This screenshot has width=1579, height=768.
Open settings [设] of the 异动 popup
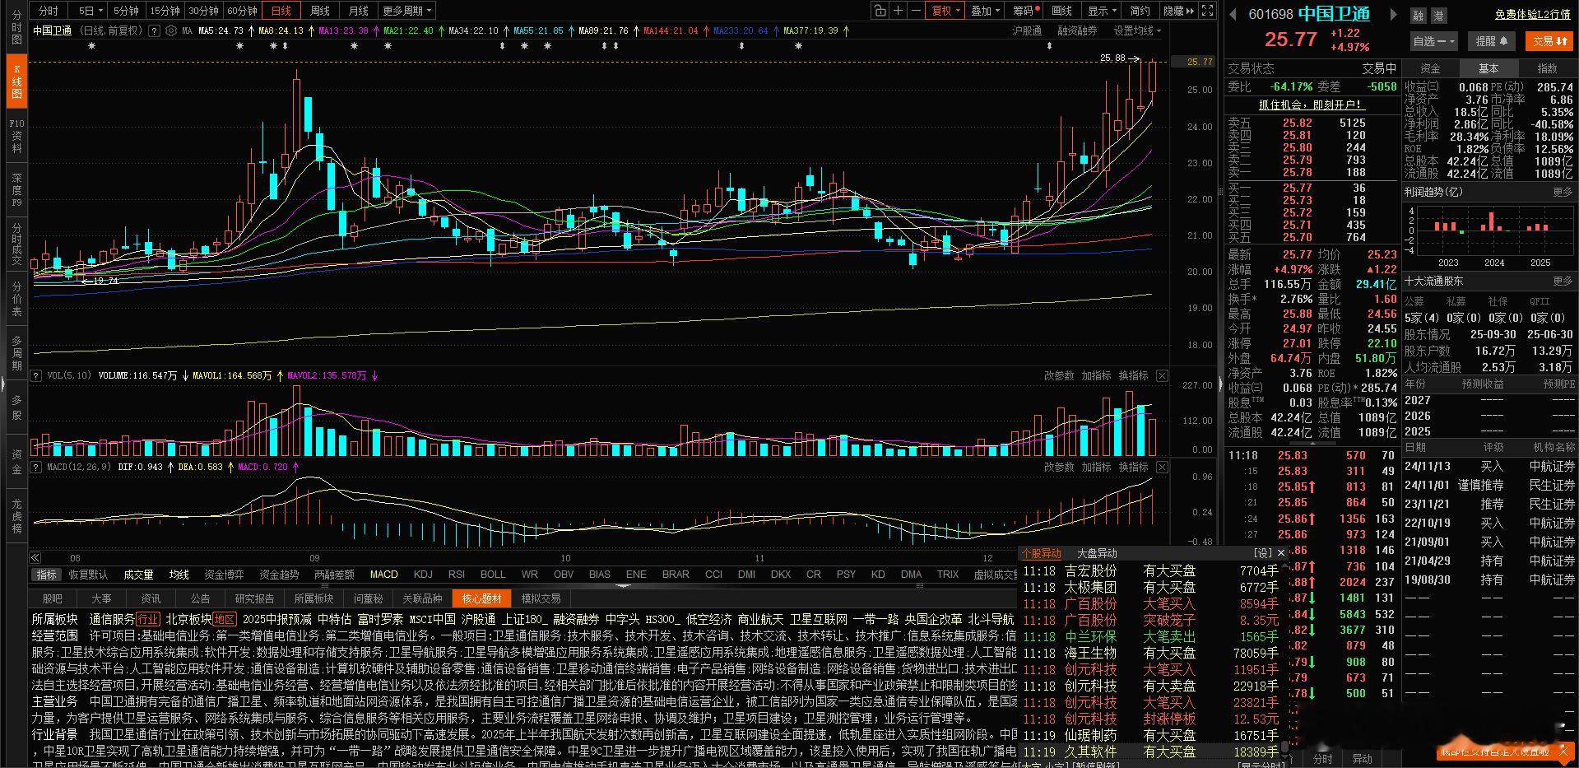click(1262, 553)
